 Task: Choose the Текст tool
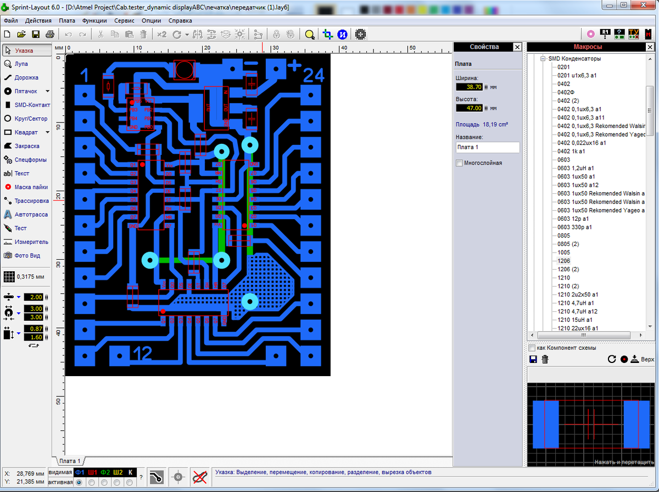click(21, 173)
